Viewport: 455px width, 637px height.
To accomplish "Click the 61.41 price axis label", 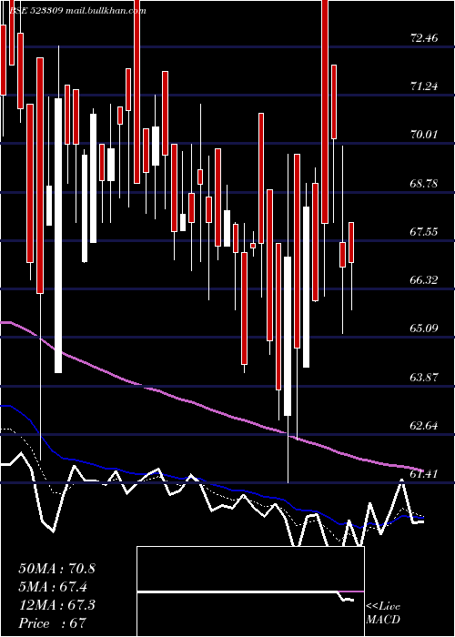I will pos(425,474).
